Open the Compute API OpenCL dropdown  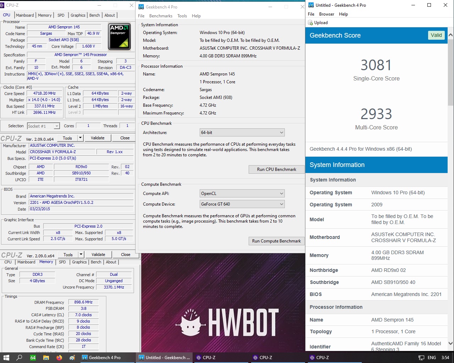pyautogui.click(x=242, y=193)
